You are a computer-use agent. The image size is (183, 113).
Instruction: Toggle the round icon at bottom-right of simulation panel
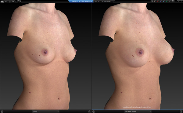[181, 111]
